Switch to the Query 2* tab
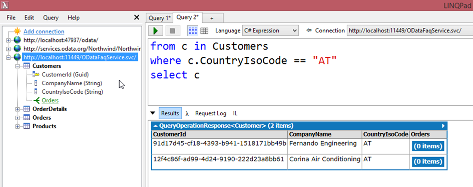Viewport: 473px width, 187px height. (x=187, y=17)
